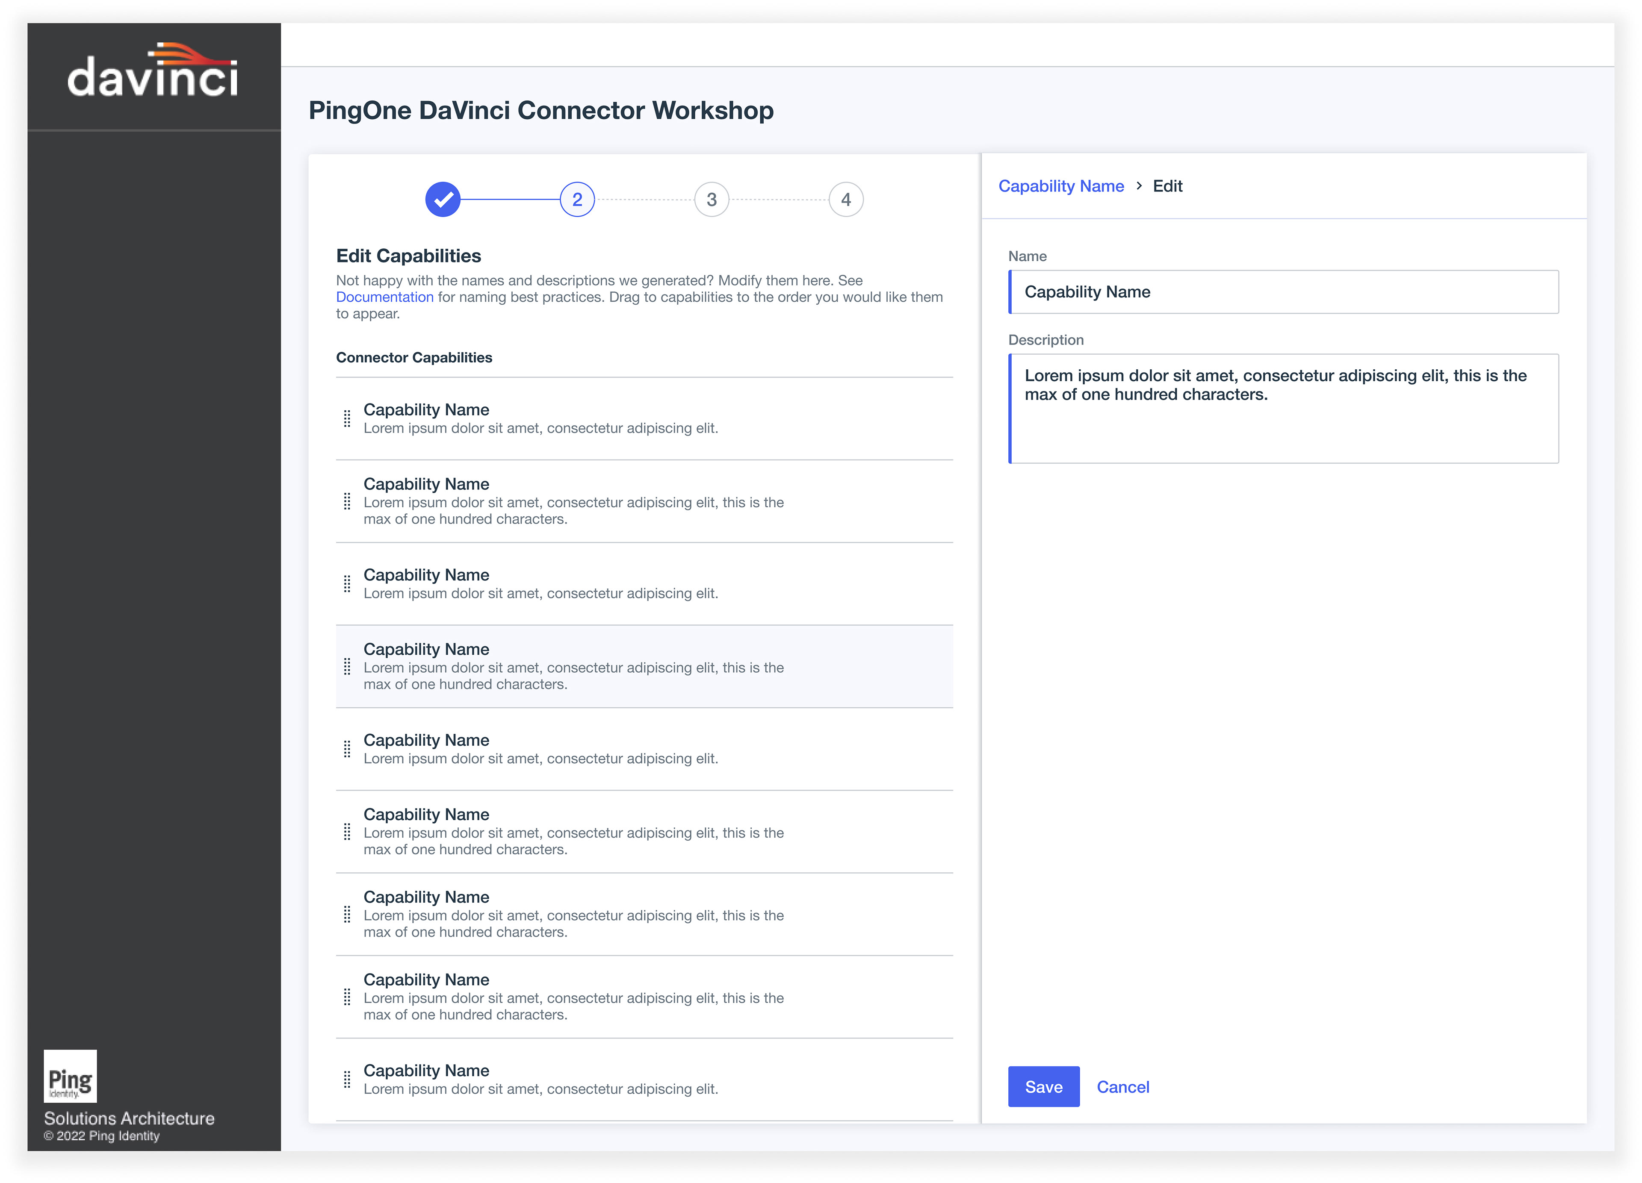Click the davinci logo in the sidebar

point(153,70)
